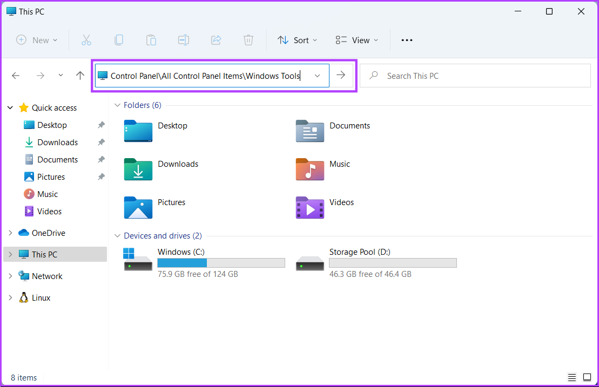Click the Windows C drive usage bar

221,263
